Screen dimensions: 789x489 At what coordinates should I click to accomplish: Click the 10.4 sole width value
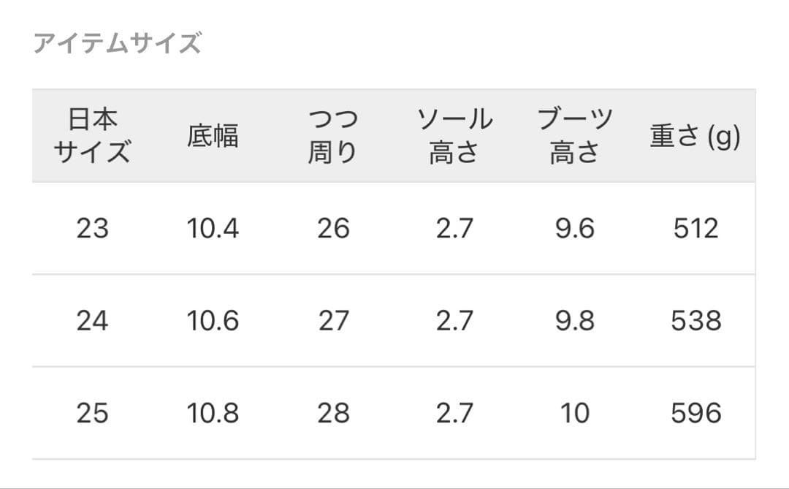pyautogui.click(x=213, y=229)
